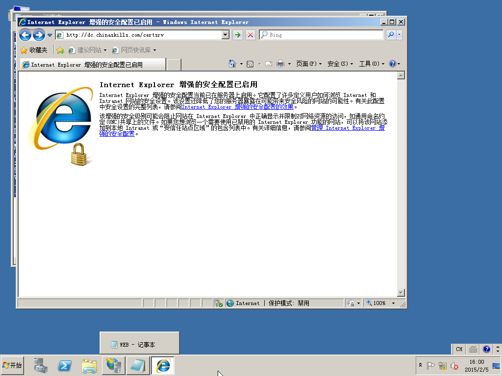The height and width of the screenshot is (376, 502).
Task: Click the search magnifier button
Action: 391,35
